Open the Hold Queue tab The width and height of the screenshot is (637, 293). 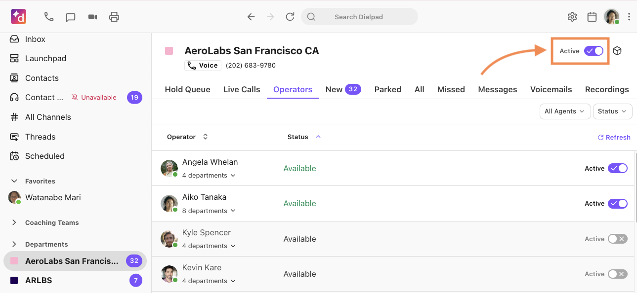point(187,89)
